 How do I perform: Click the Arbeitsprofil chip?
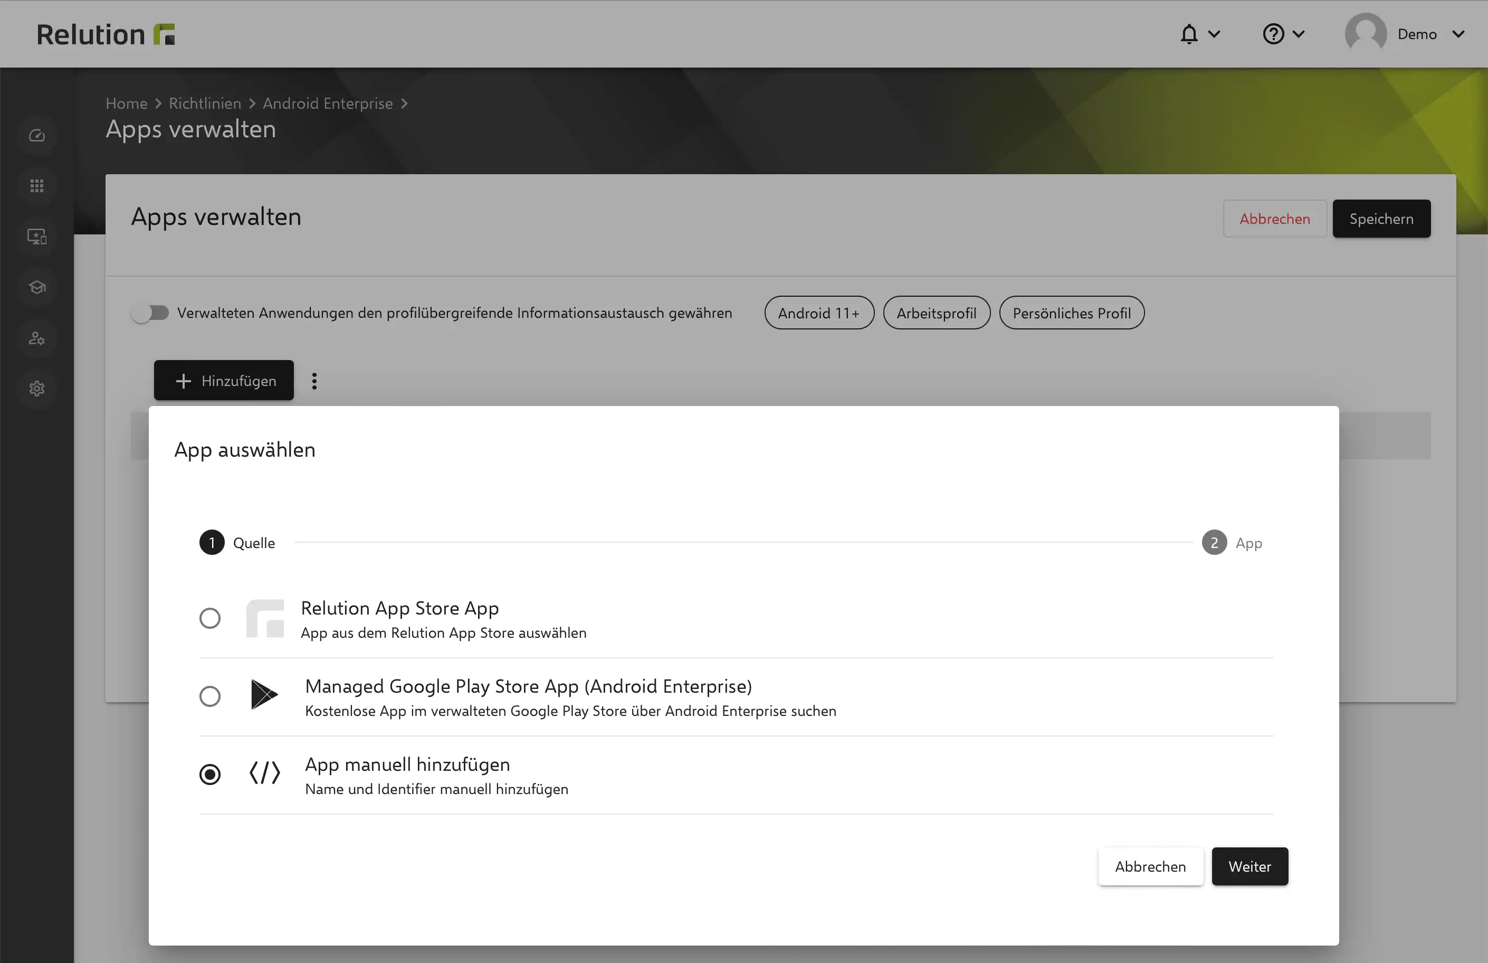[x=936, y=313]
